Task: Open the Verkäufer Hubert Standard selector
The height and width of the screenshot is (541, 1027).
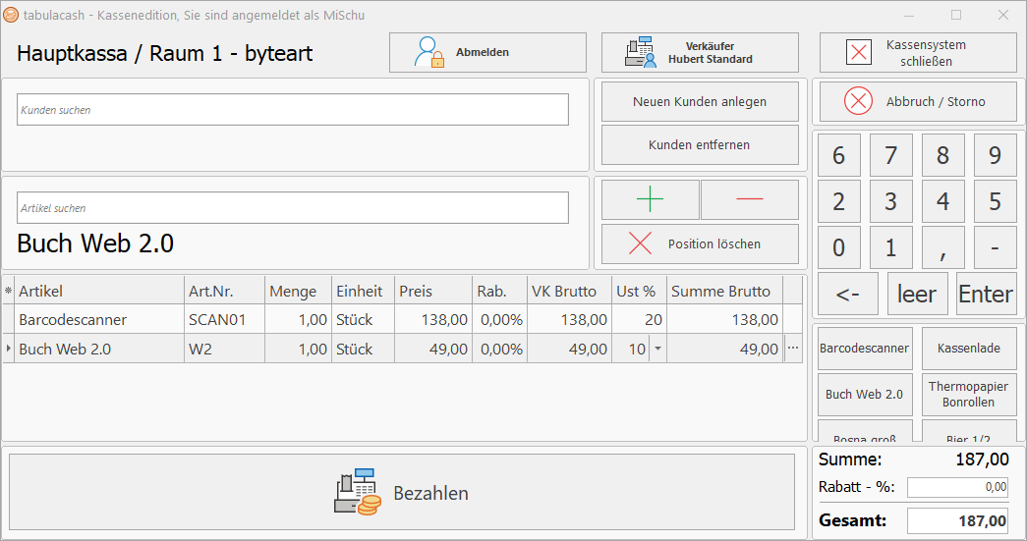Action: pyautogui.click(x=700, y=53)
